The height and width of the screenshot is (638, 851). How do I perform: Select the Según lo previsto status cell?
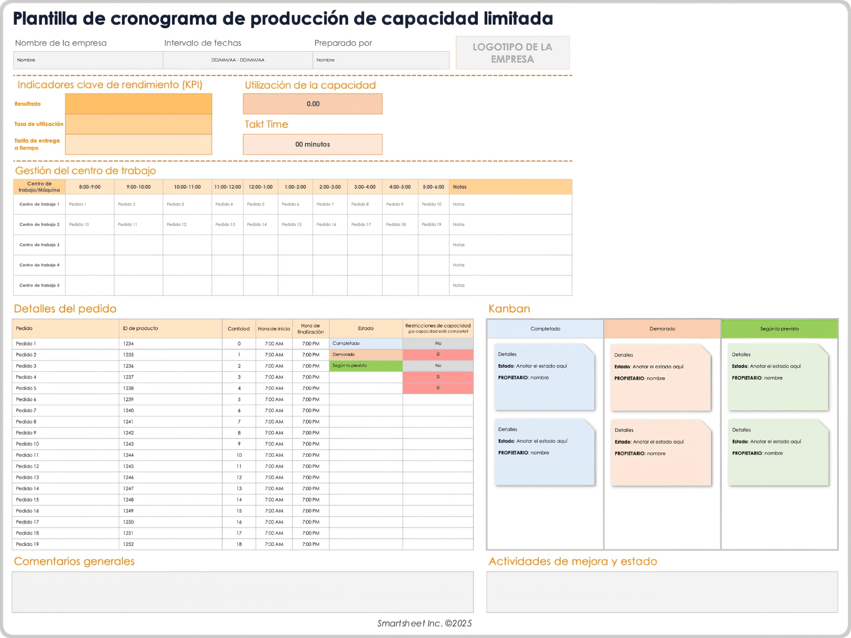366,366
